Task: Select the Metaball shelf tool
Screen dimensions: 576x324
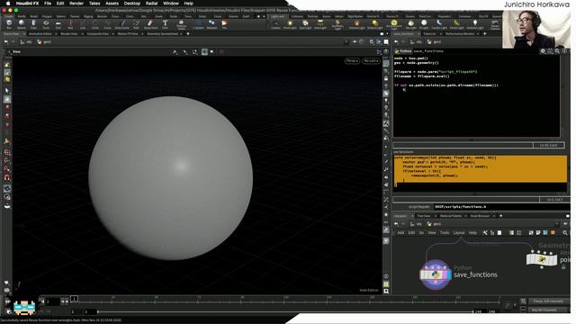Action: click(211, 24)
